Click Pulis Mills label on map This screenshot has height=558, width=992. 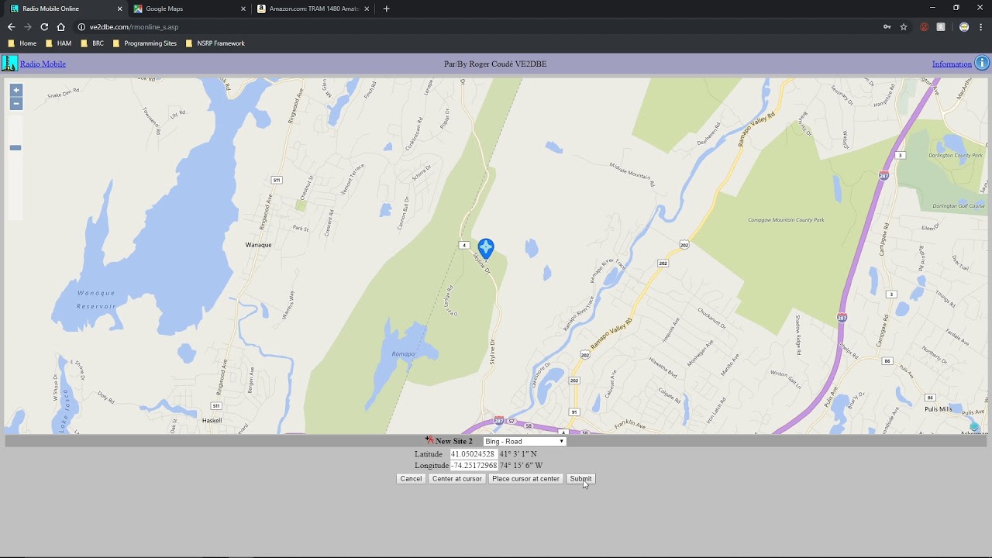point(939,408)
